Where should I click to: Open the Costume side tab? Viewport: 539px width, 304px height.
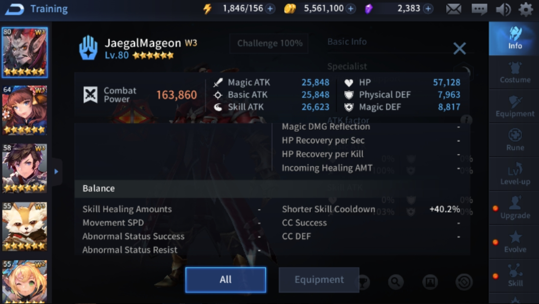click(x=515, y=73)
